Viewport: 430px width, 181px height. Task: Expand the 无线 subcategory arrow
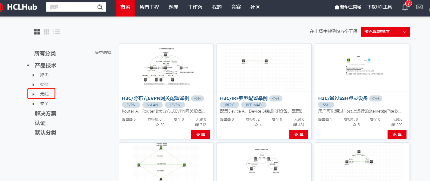coord(34,94)
